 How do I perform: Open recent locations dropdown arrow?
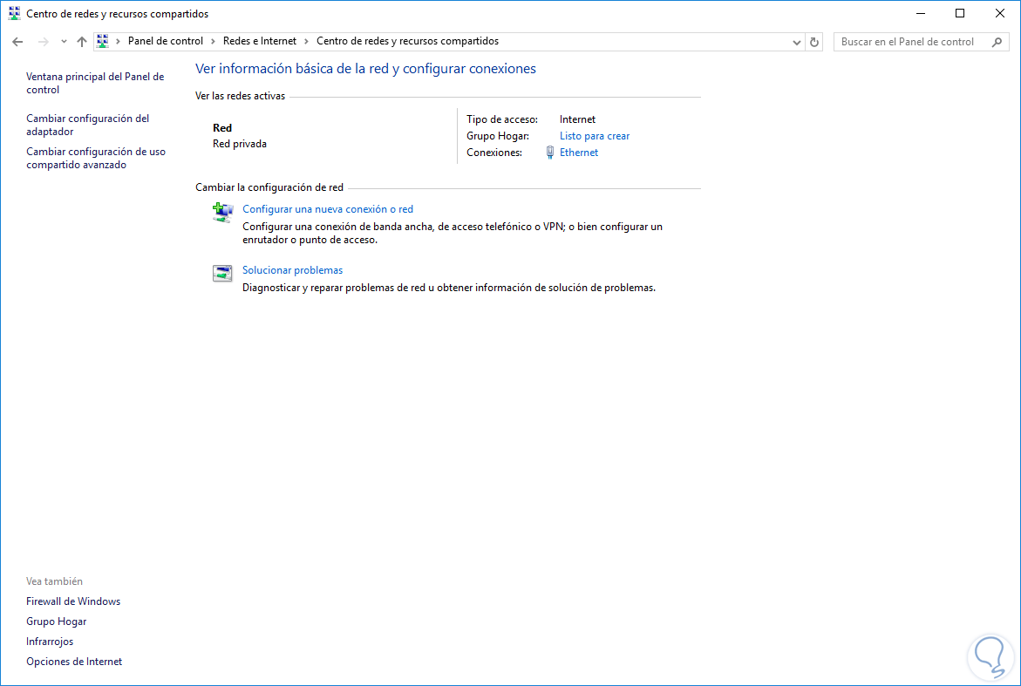64,42
